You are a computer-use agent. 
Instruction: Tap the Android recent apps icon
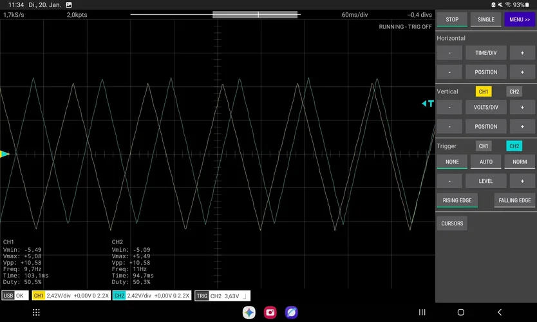click(x=422, y=312)
